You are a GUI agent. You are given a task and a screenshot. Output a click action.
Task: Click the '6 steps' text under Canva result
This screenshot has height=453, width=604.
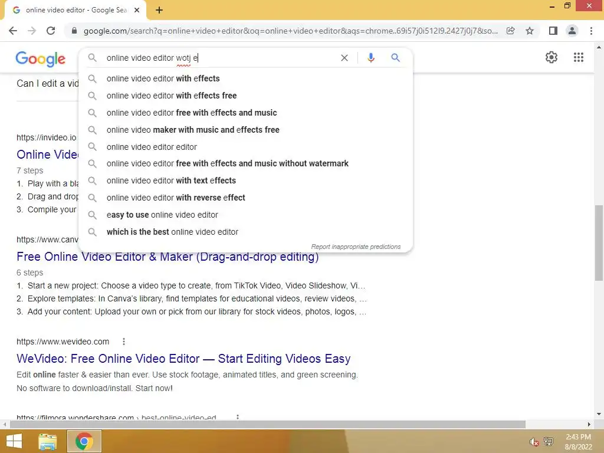click(29, 273)
